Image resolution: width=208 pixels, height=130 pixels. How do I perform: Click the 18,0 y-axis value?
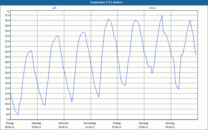8,62
